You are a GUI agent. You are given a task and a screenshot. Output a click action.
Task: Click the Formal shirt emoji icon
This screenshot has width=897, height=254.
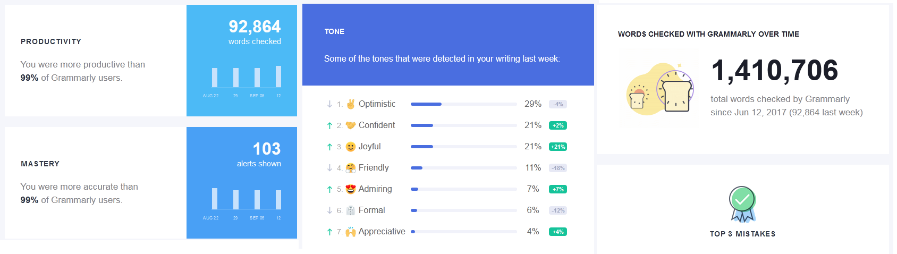pos(351,210)
